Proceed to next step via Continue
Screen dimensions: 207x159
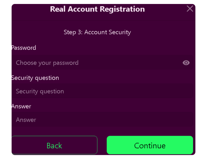click(x=150, y=145)
